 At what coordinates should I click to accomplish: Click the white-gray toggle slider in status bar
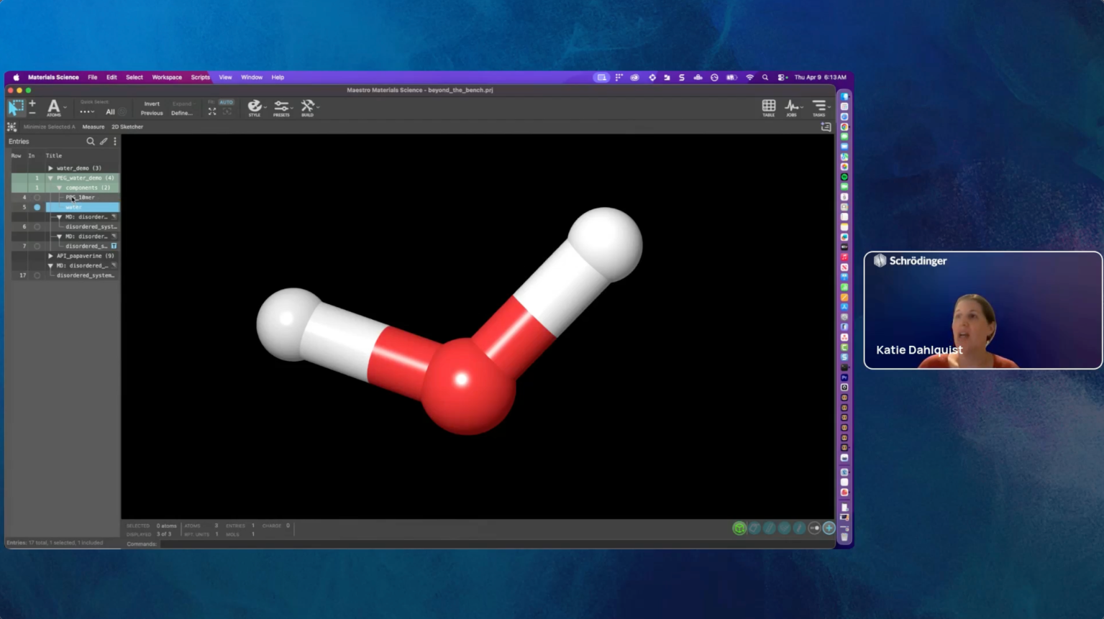click(x=814, y=528)
